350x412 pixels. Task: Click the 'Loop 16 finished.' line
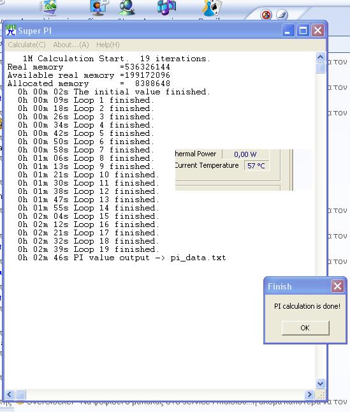point(89,224)
